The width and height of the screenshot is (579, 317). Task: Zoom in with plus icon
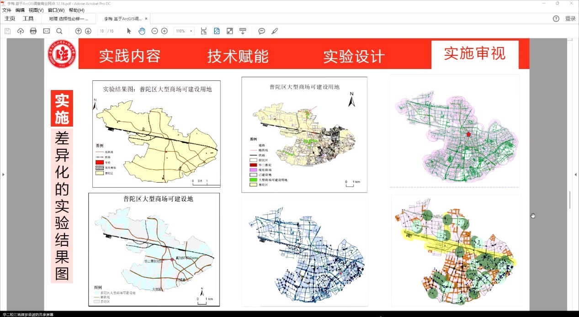click(x=165, y=31)
